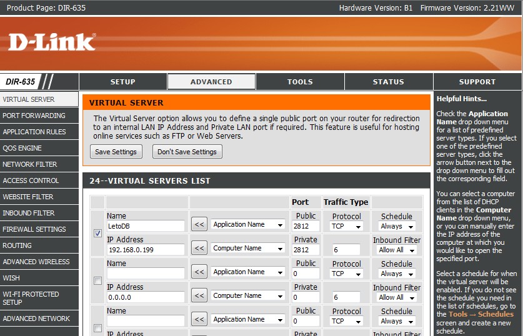Click the Hardware Version: B1 text
523x336 pixels.
point(376,7)
